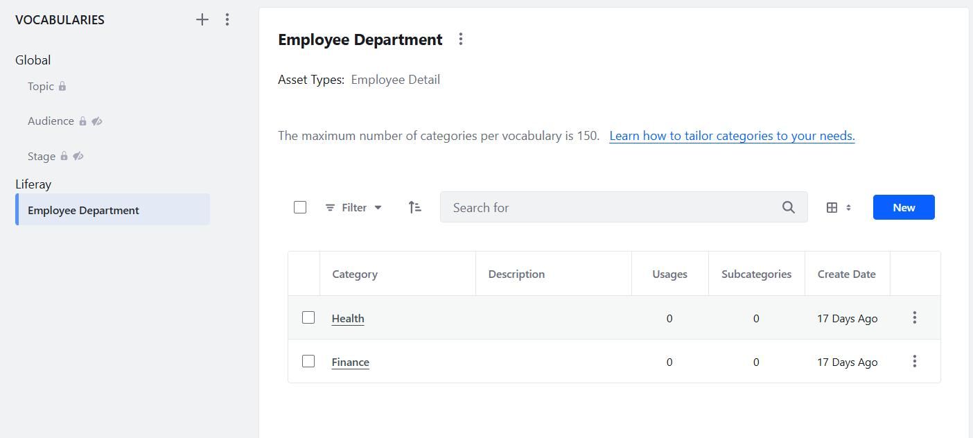Image resolution: width=973 pixels, height=438 pixels.
Task: Click the Liferay group label
Action: click(33, 184)
